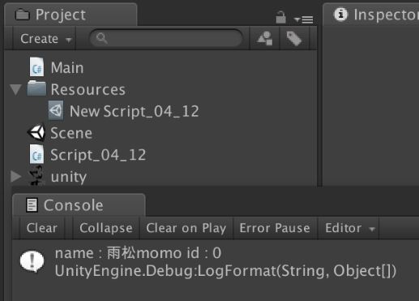The height and width of the screenshot is (301, 419).
Task: Focus the Project search field
Action: click(166, 38)
